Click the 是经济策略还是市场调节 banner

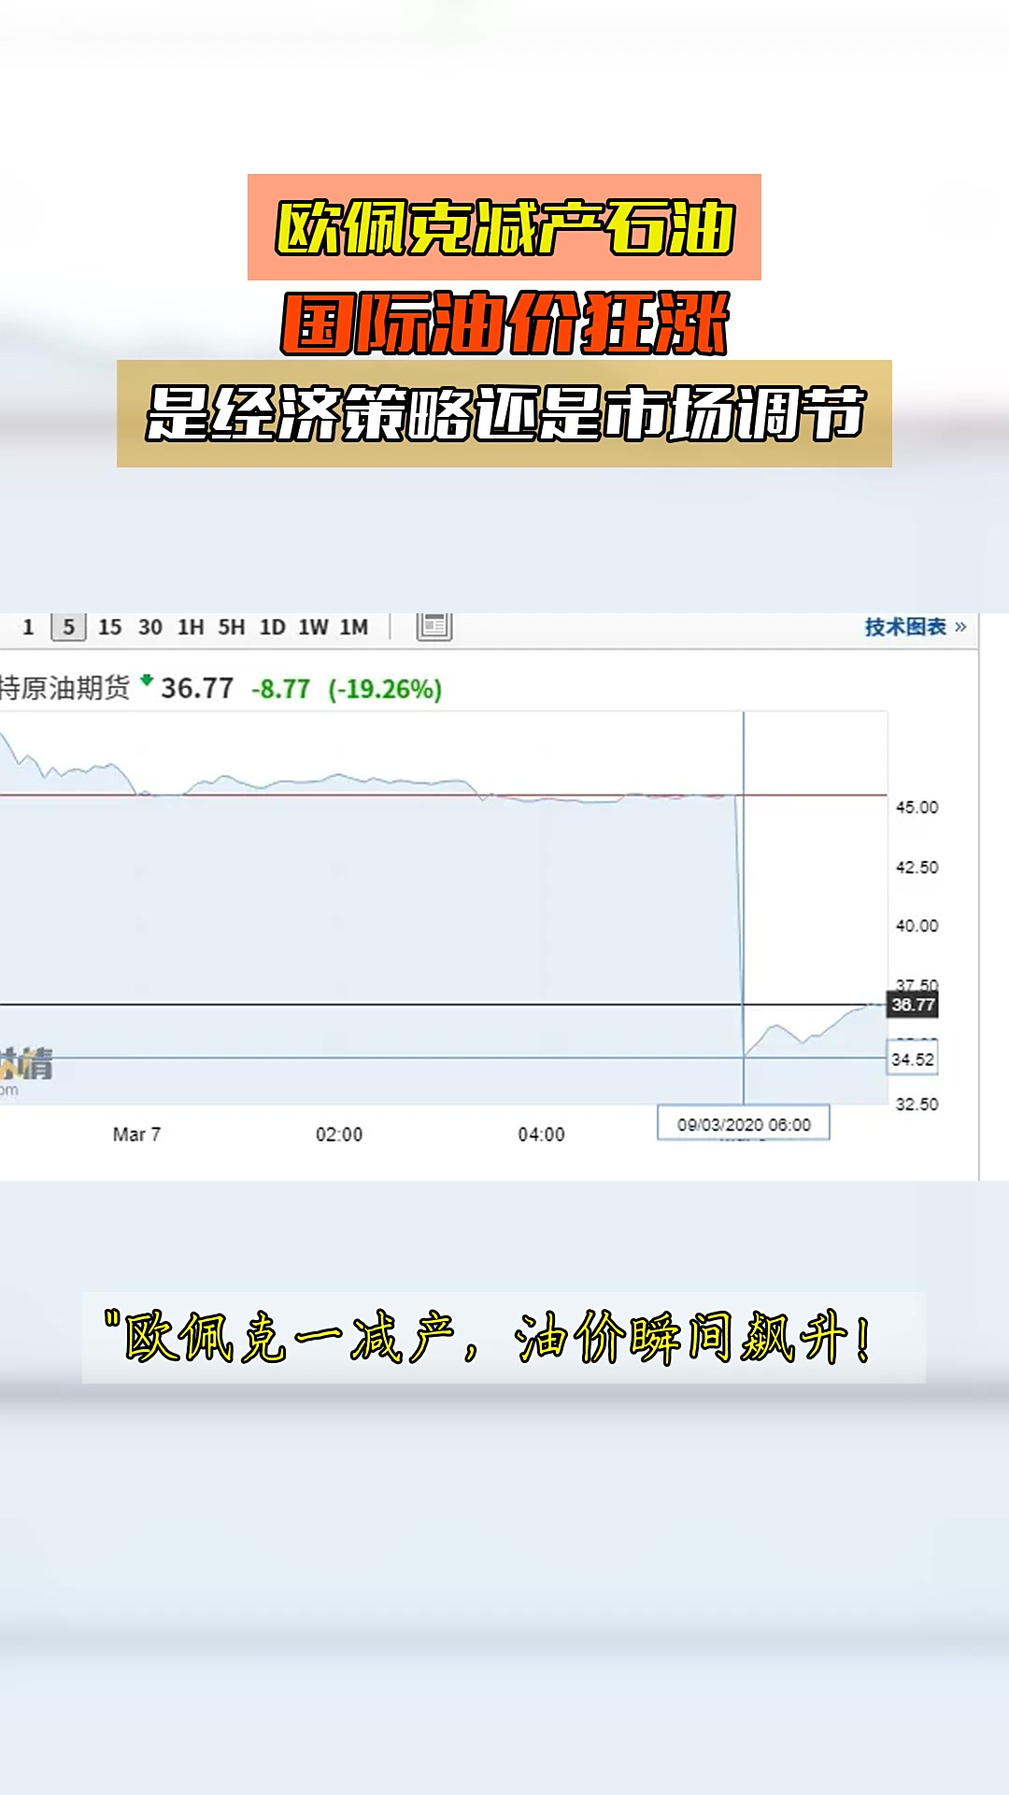(x=504, y=413)
